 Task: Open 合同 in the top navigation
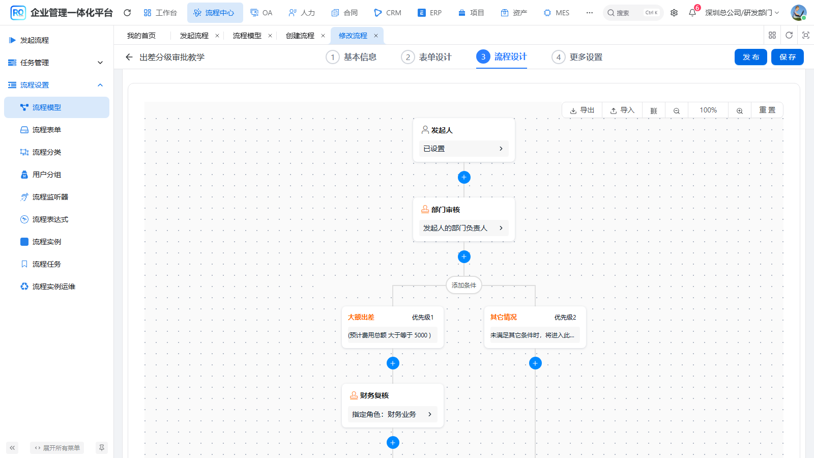tap(344, 13)
